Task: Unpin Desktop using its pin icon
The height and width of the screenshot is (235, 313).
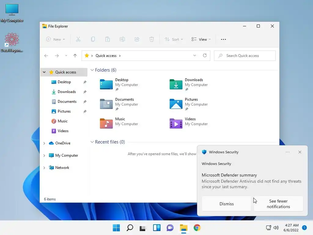Action: tap(85, 82)
